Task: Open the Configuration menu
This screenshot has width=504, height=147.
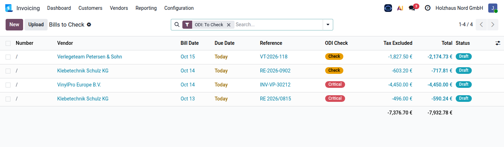Action: point(179,8)
